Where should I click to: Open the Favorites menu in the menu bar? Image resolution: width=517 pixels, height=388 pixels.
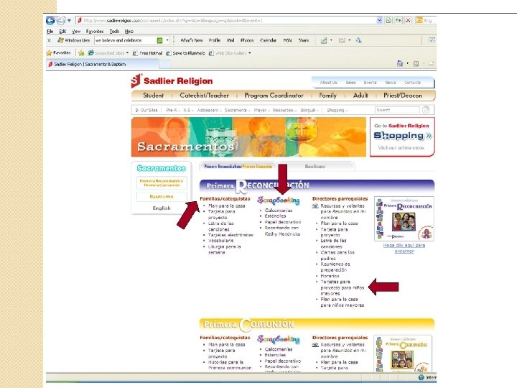point(95,32)
